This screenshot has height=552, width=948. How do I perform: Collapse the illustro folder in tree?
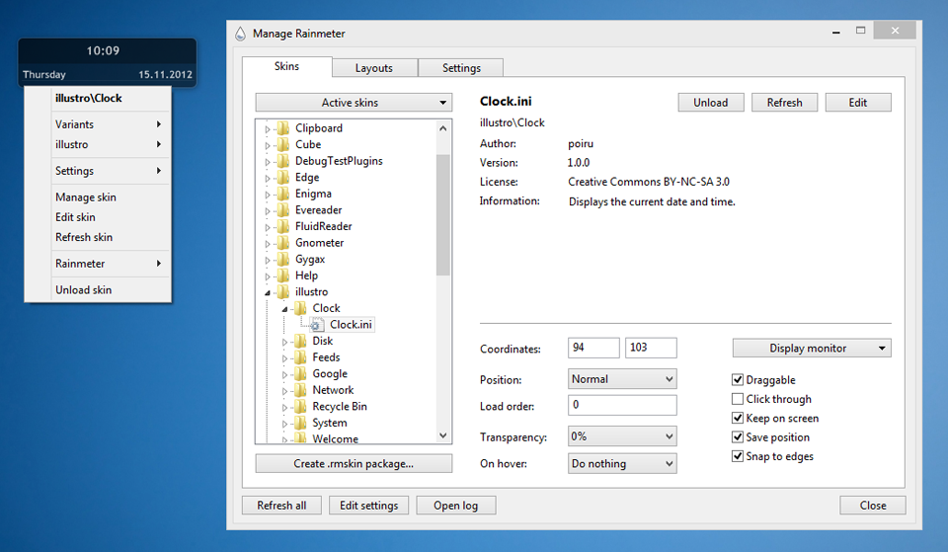coord(267,292)
